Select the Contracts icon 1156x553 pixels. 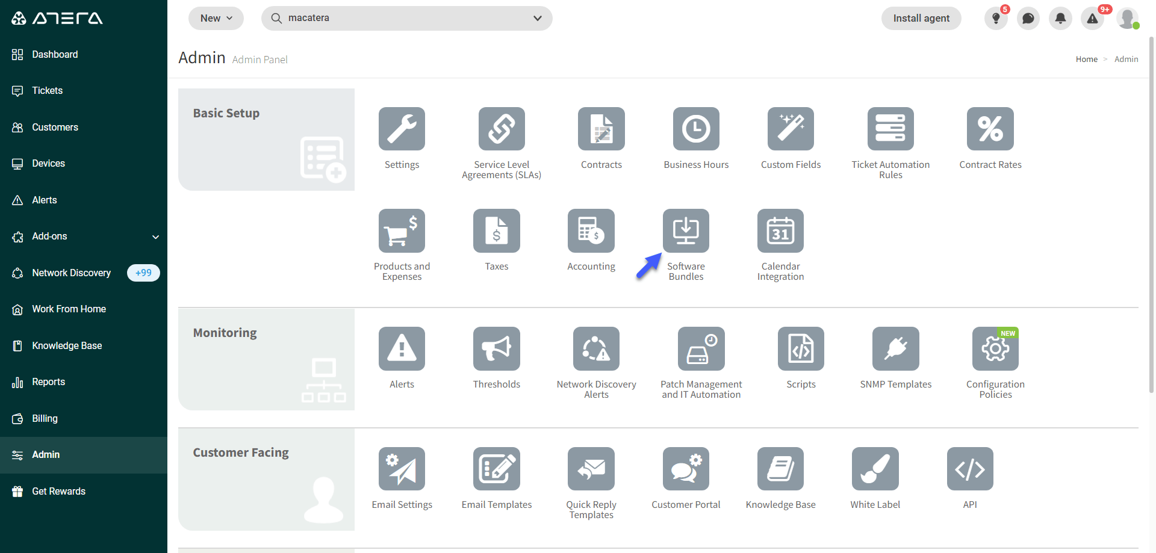tap(601, 128)
